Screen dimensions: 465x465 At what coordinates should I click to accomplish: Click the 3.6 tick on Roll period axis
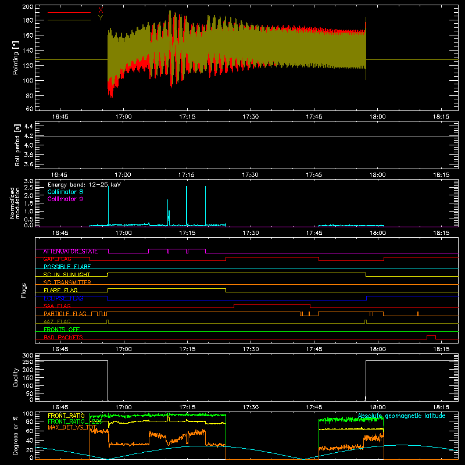(28, 164)
